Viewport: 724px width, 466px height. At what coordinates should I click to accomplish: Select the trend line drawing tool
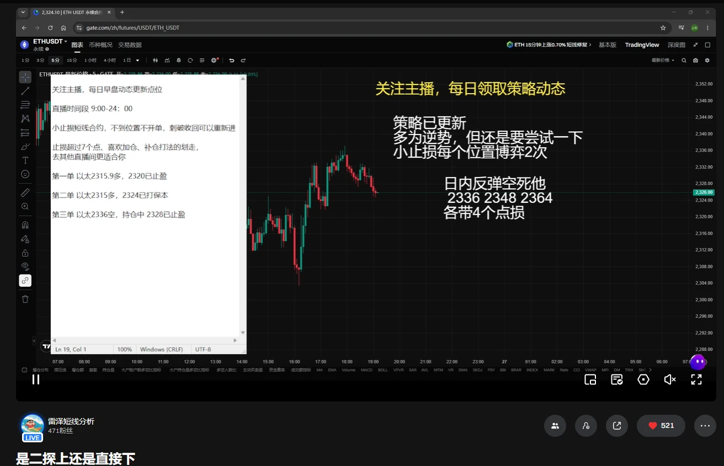pyautogui.click(x=25, y=91)
